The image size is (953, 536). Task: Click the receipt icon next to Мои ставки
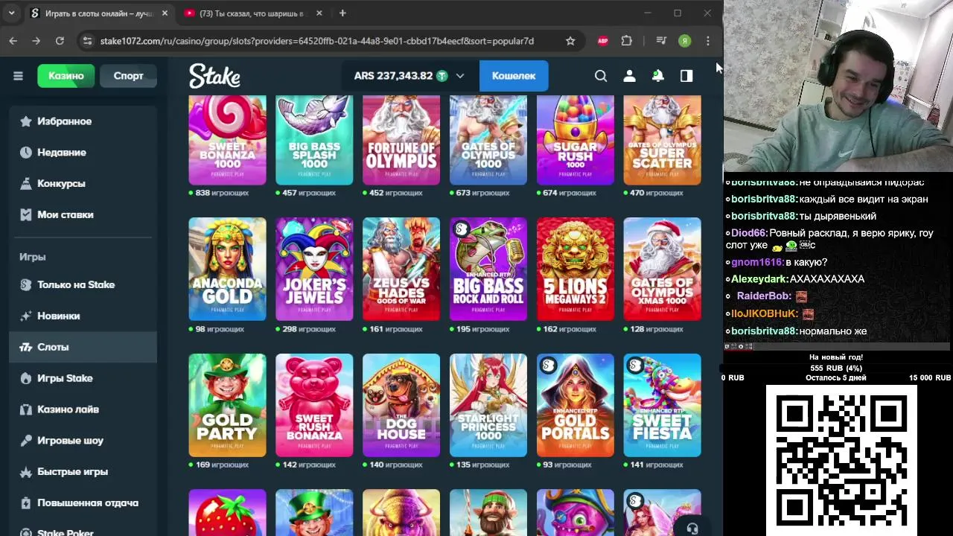26,215
